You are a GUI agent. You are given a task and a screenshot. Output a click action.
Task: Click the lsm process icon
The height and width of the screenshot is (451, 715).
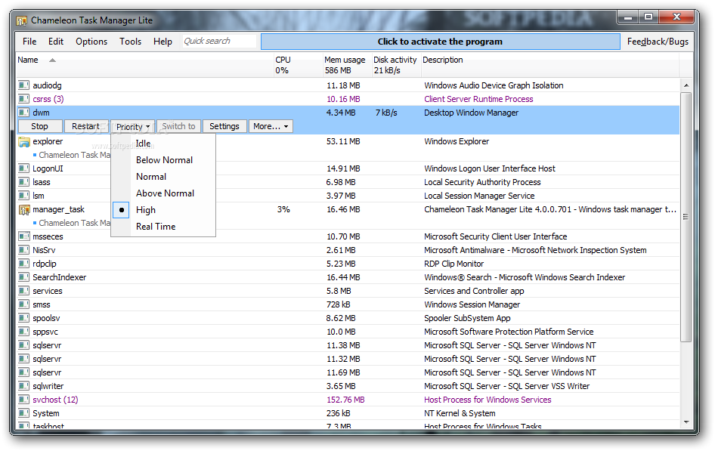[23, 196]
